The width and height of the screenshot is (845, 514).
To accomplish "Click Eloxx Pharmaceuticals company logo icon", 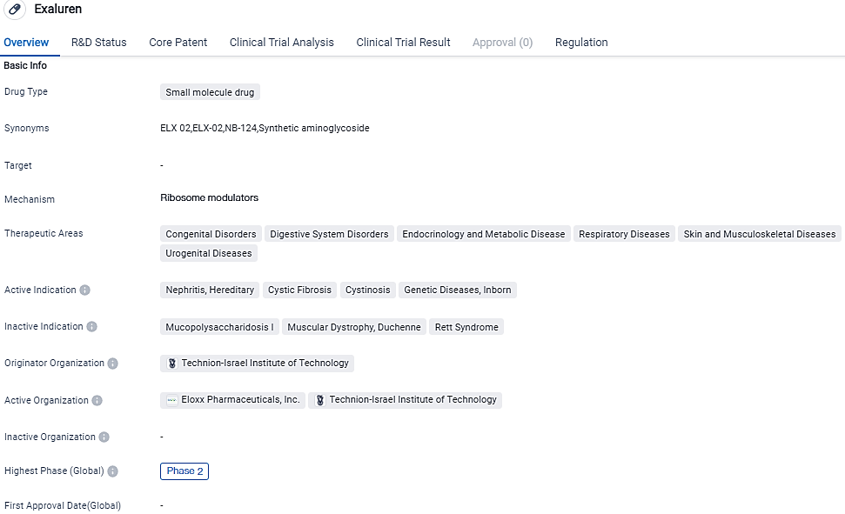I will coord(171,400).
